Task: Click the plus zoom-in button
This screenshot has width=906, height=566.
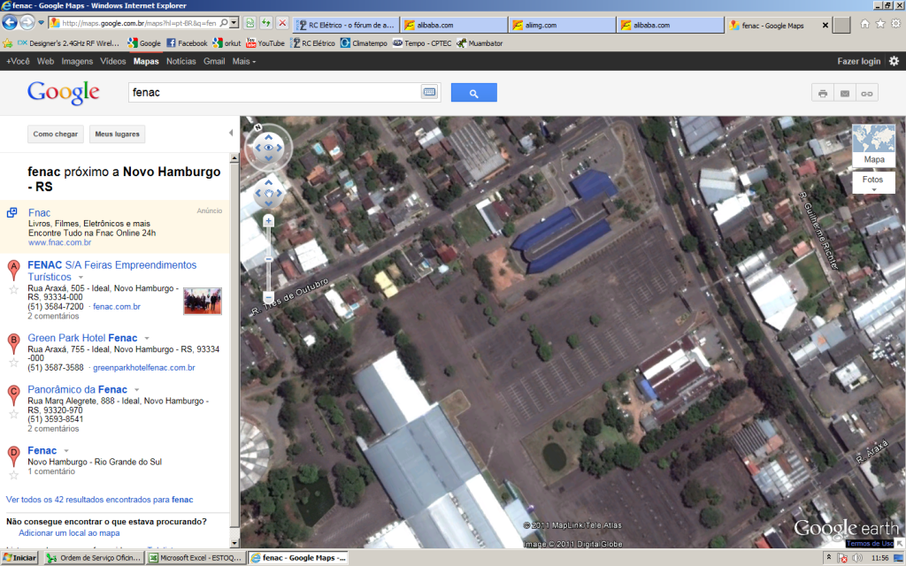Action: tap(268, 220)
